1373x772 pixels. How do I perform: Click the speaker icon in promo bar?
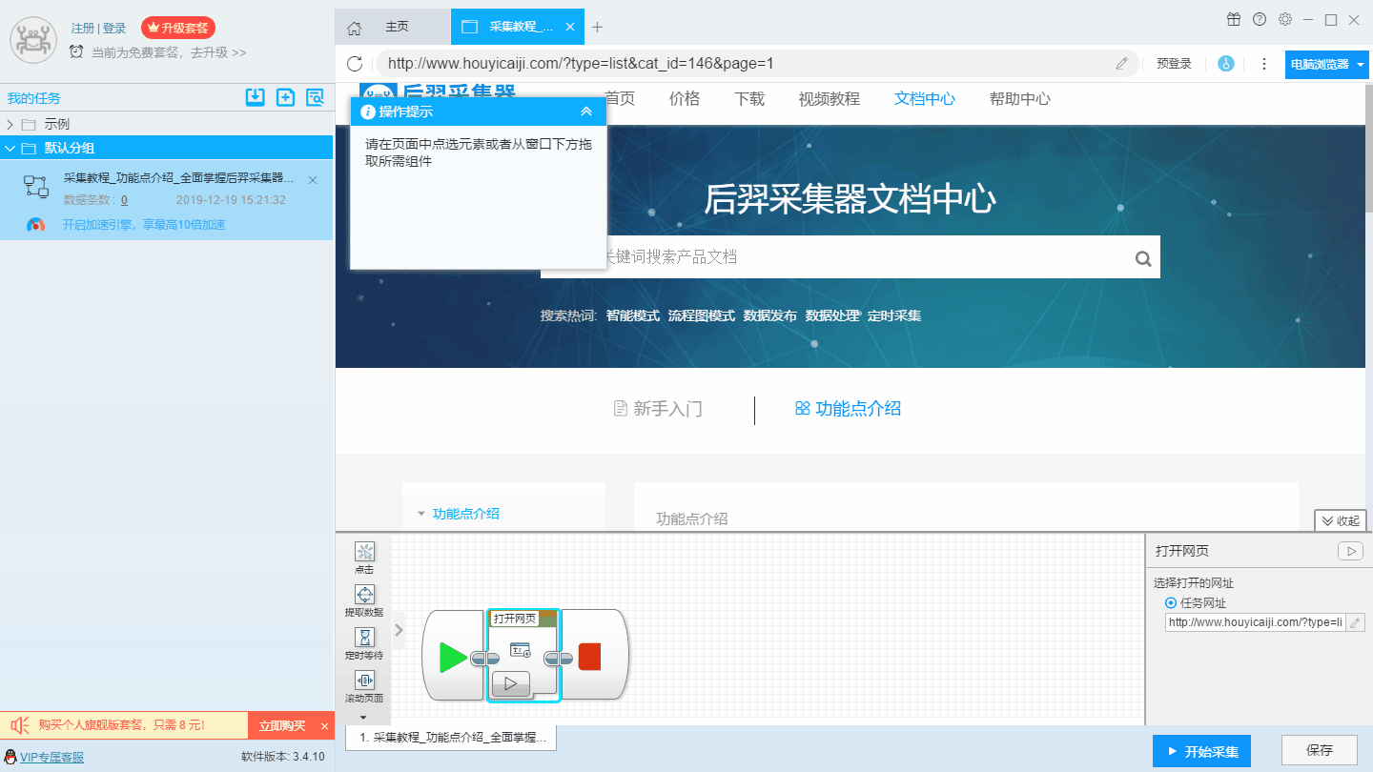tap(19, 726)
